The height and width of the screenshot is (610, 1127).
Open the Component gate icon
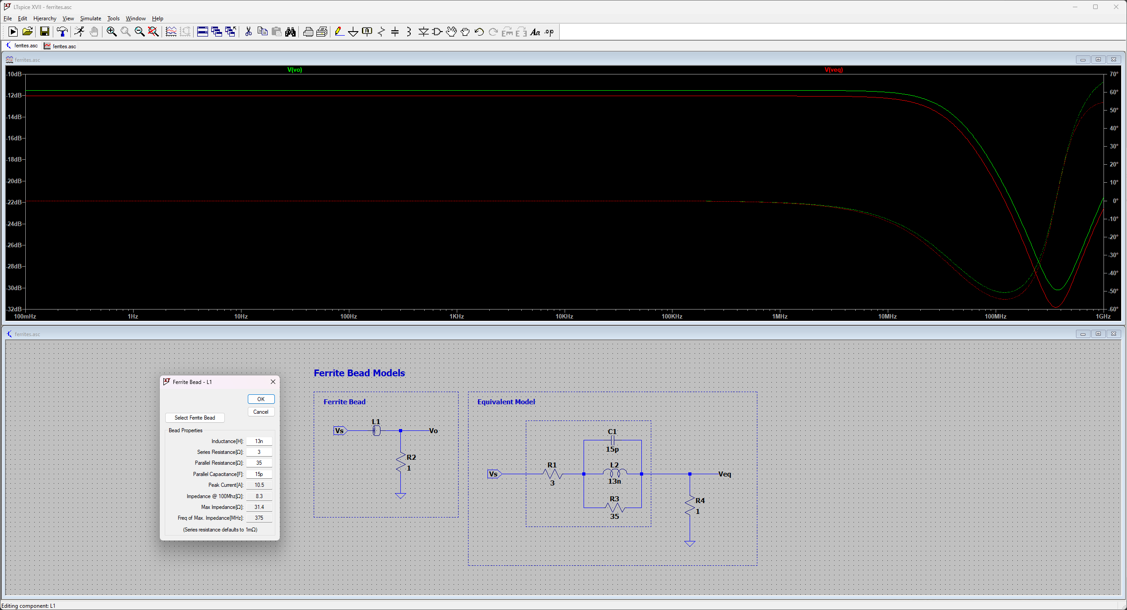click(437, 32)
